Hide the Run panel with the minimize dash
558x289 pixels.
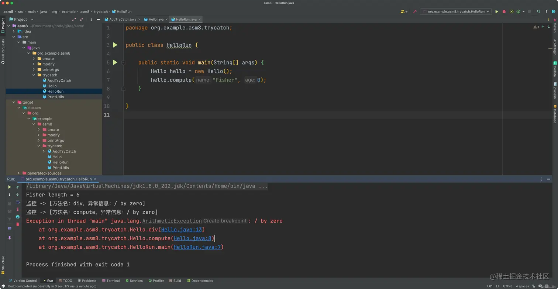point(548,179)
